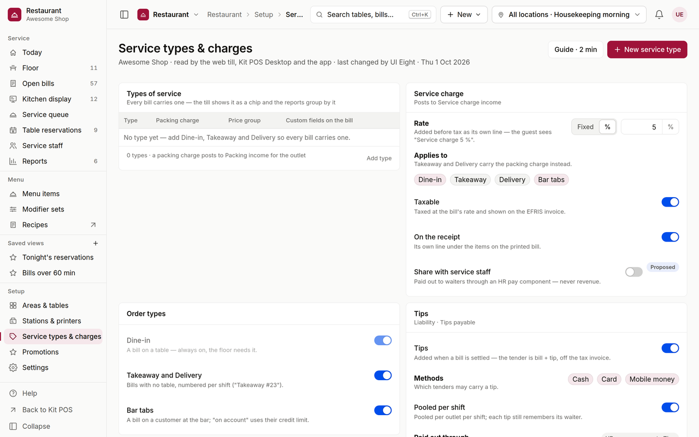Click the service charge rate field
The image size is (699, 437).
click(642, 127)
